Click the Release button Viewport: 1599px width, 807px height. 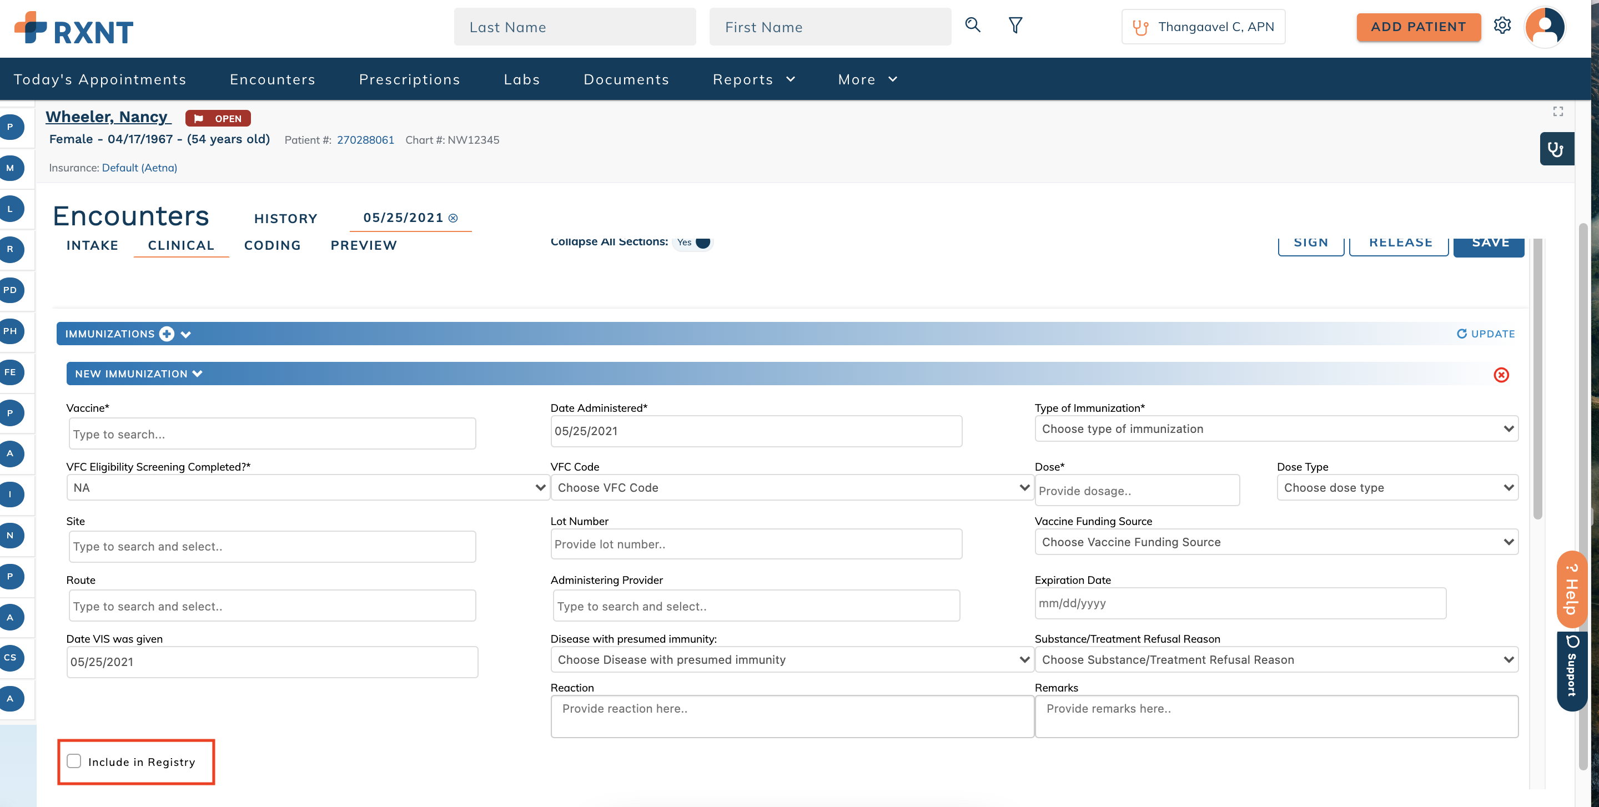pyautogui.click(x=1400, y=245)
